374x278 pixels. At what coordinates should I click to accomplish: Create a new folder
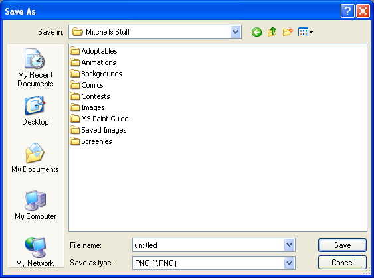pos(288,32)
